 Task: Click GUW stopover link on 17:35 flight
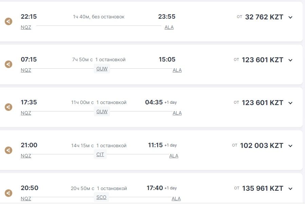pos(102,112)
